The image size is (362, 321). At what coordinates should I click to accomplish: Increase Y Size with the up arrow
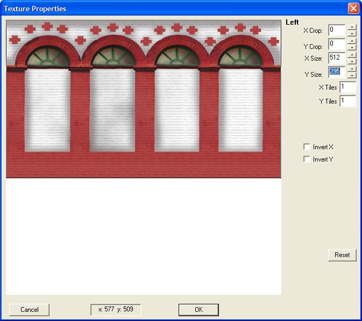352,68
